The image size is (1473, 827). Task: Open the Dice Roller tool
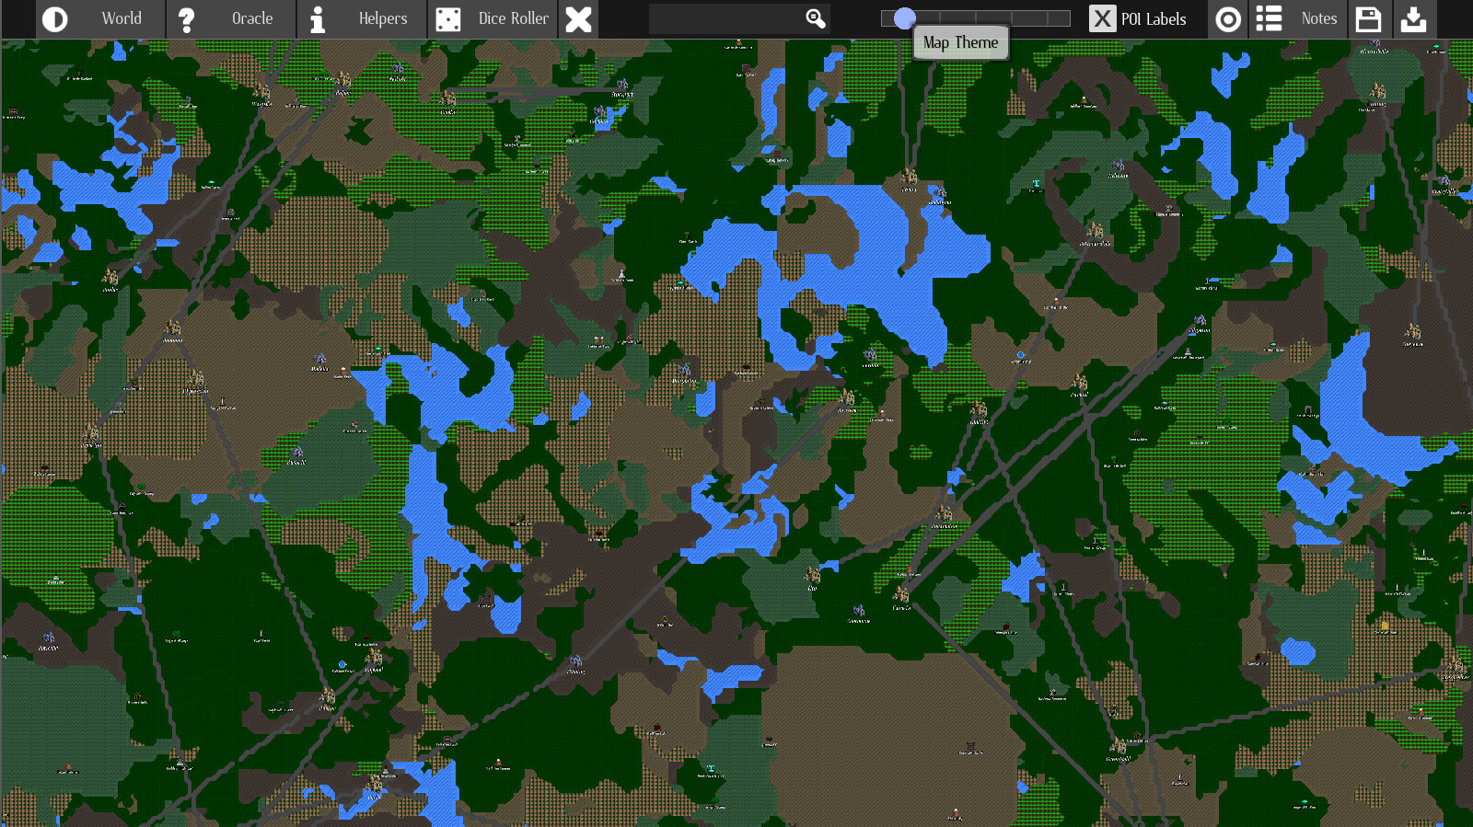tap(513, 19)
